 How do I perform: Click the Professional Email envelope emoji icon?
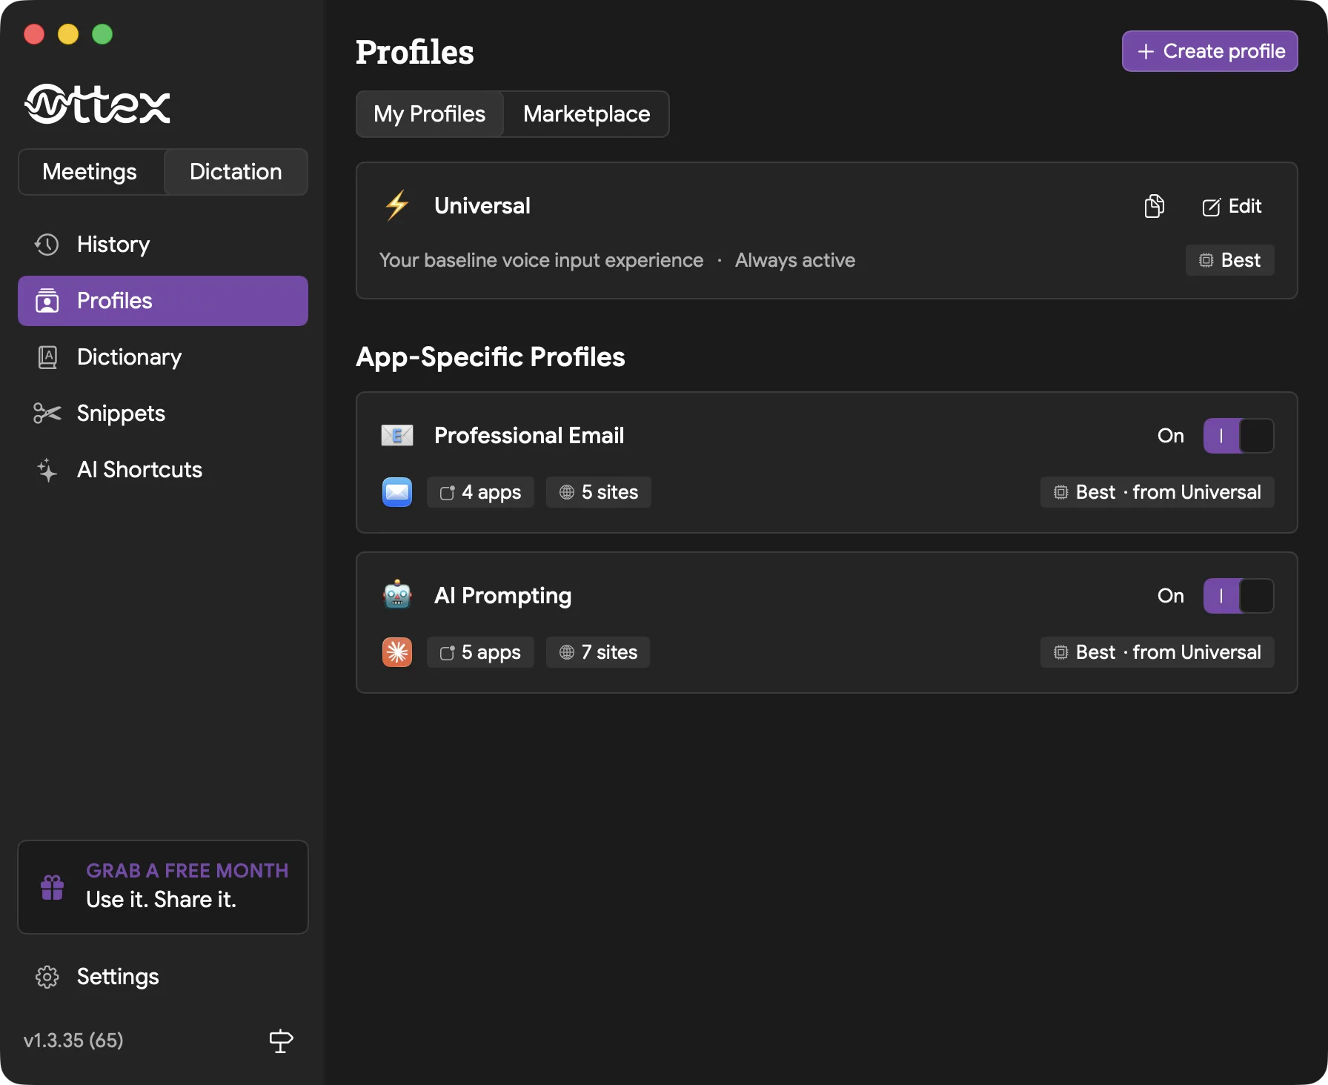(x=397, y=435)
